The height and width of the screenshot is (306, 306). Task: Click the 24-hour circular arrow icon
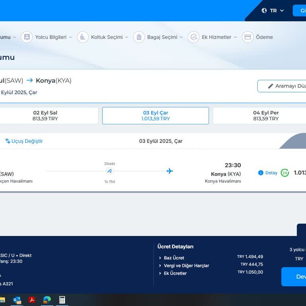point(284,173)
